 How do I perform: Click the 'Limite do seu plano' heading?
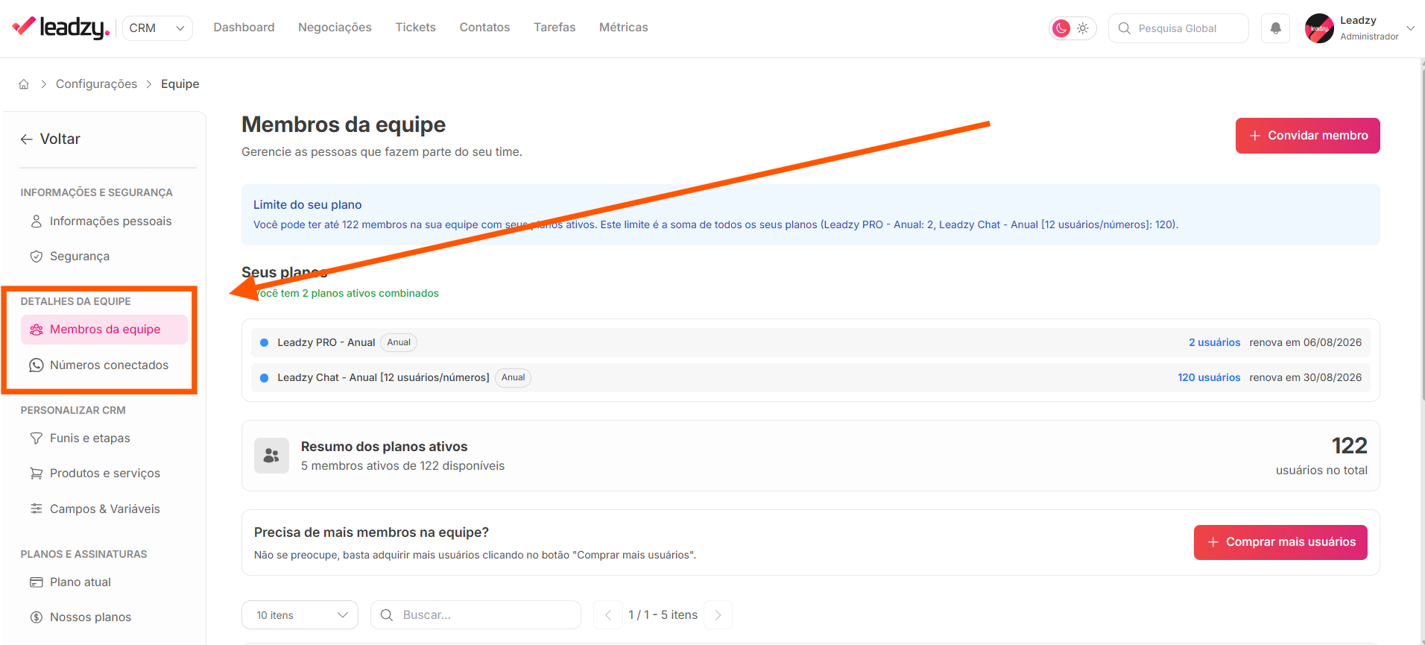click(x=307, y=204)
